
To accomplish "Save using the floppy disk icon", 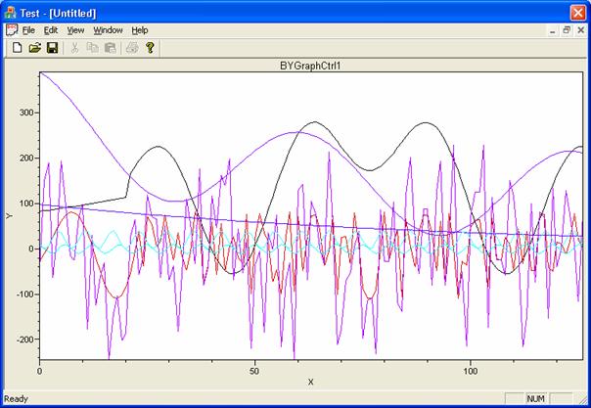I will 52,47.
